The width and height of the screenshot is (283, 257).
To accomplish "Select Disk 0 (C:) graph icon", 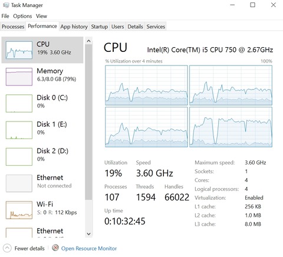I will point(19,103).
